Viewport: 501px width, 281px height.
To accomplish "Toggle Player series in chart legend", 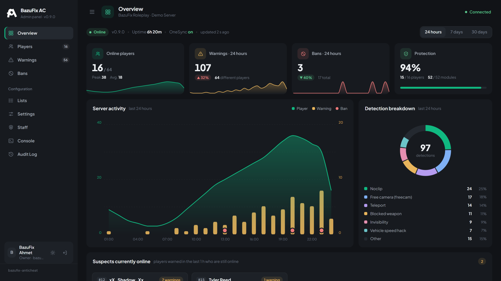I will [300, 109].
